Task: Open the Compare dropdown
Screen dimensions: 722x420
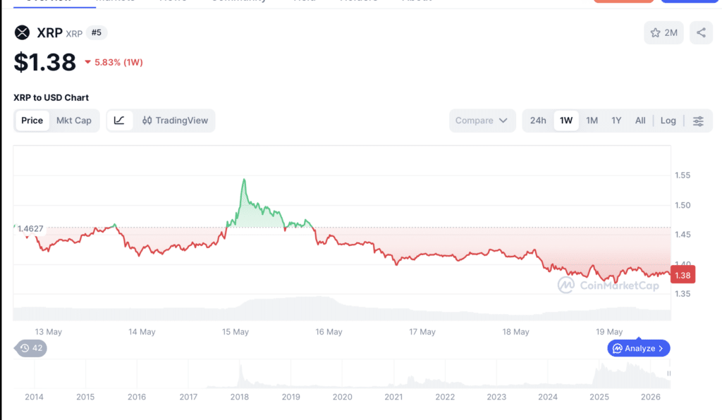Action: coord(482,121)
